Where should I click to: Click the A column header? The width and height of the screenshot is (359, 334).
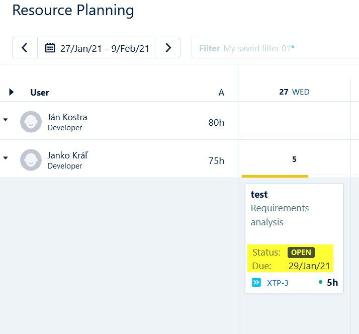(221, 93)
